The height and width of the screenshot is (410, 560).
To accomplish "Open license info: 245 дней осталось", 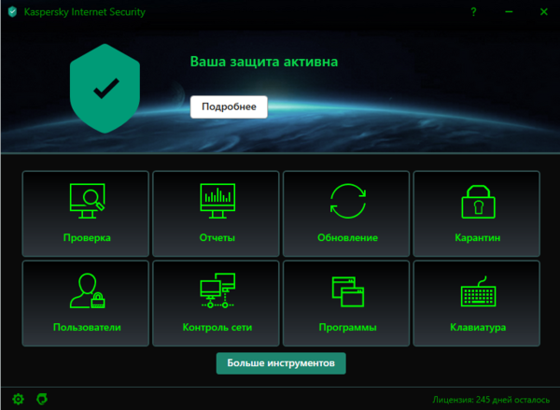I will point(491,400).
